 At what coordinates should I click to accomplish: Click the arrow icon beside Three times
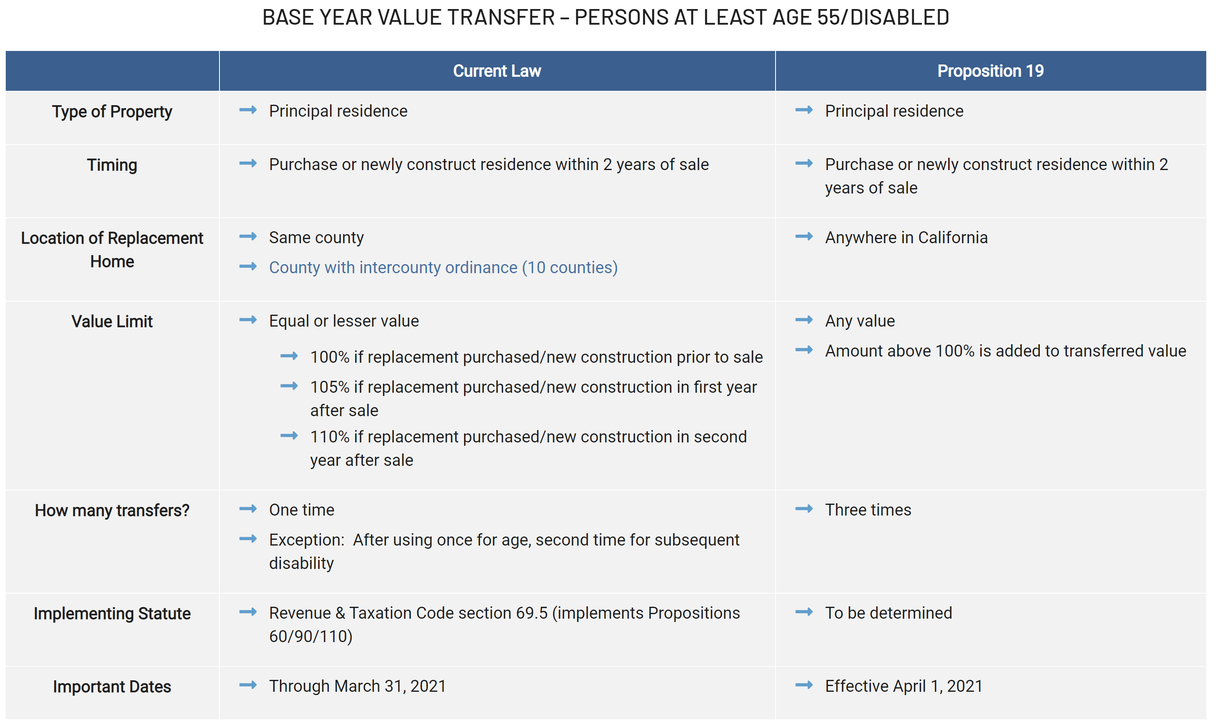coord(804,509)
